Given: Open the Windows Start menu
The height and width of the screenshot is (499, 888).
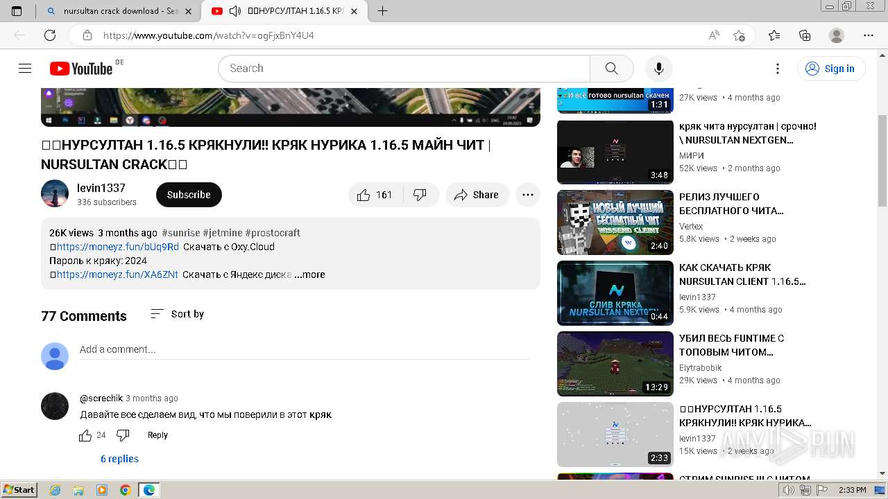Looking at the screenshot, I should 19,490.
